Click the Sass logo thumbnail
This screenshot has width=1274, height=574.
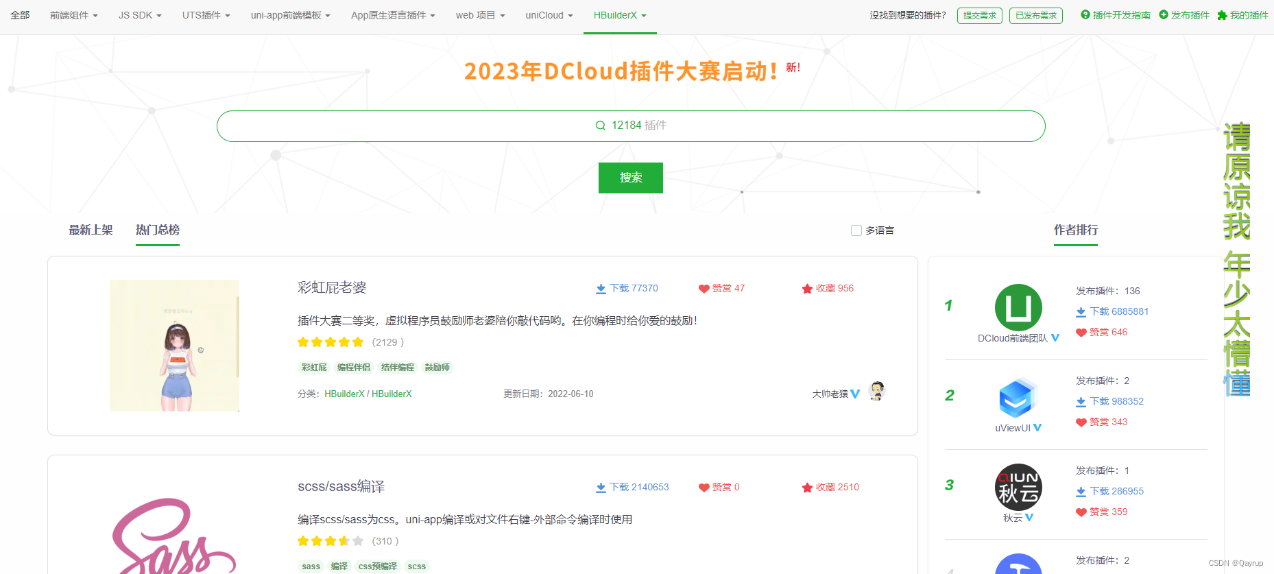coord(174,535)
